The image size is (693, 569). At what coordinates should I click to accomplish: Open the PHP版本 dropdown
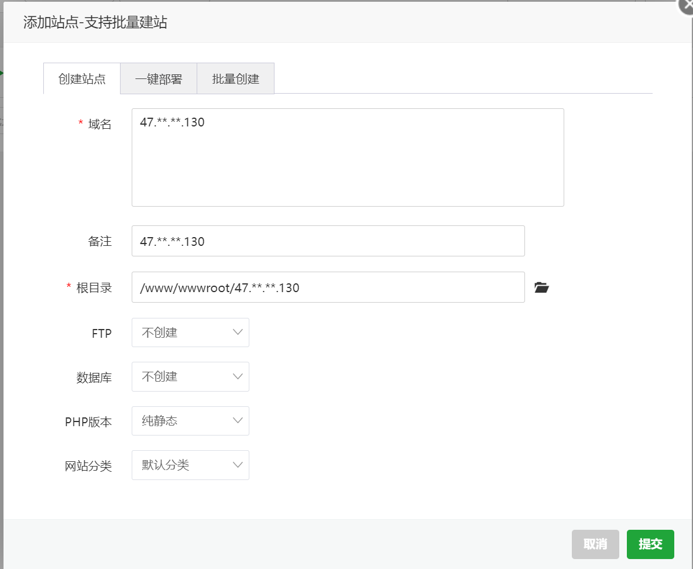point(190,421)
